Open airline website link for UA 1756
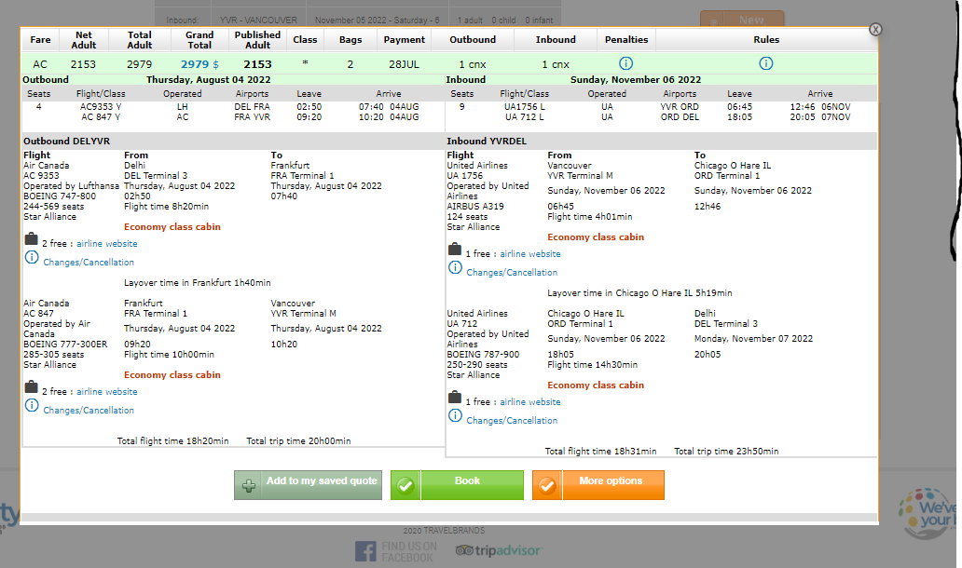Viewport: 962px width, 568px height. pos(530,253)
